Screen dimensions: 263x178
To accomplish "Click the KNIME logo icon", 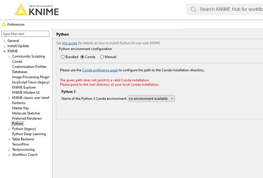I will (21, 10).
